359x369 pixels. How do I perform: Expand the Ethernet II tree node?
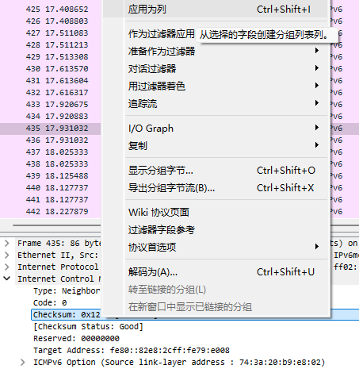click(x=7, y=255)
